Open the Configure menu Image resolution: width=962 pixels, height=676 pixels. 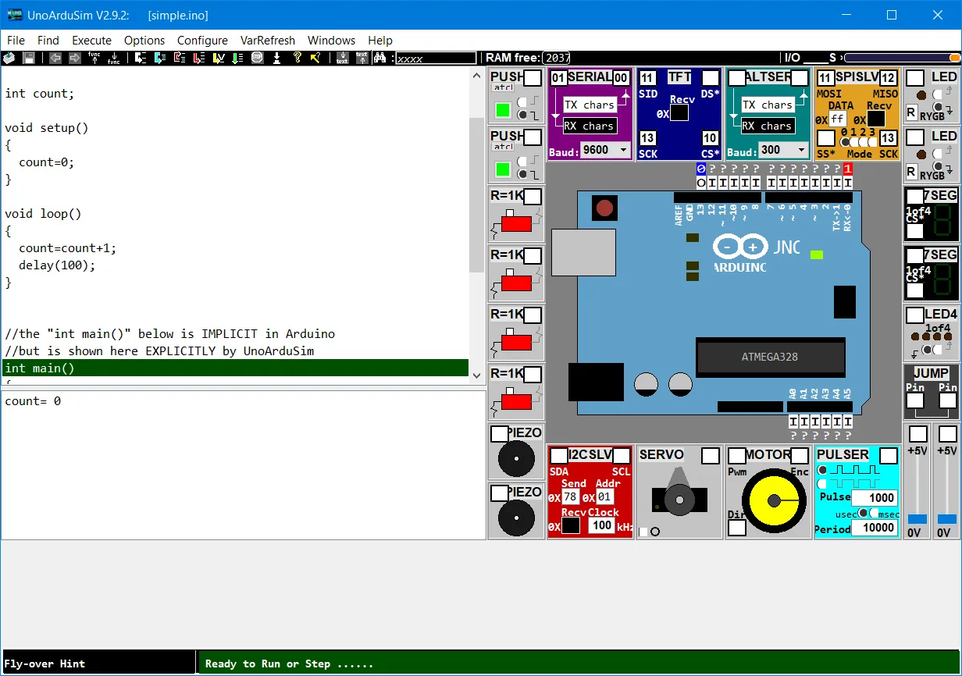click(x=202, y=41)
